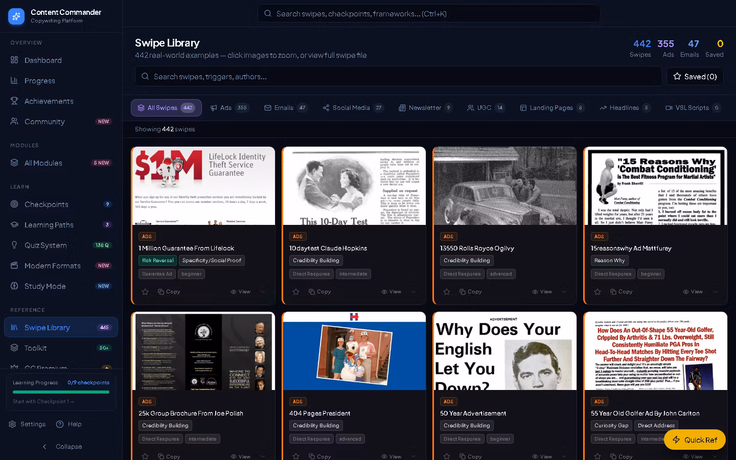Toggle the Saved (0) filter
736x460 pixels.
(695, 77)
